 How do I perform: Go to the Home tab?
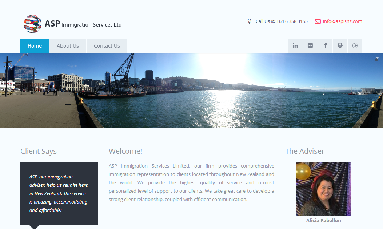[x=35, y=46]
